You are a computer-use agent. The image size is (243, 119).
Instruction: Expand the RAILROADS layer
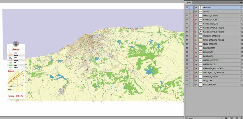(196, 56)
